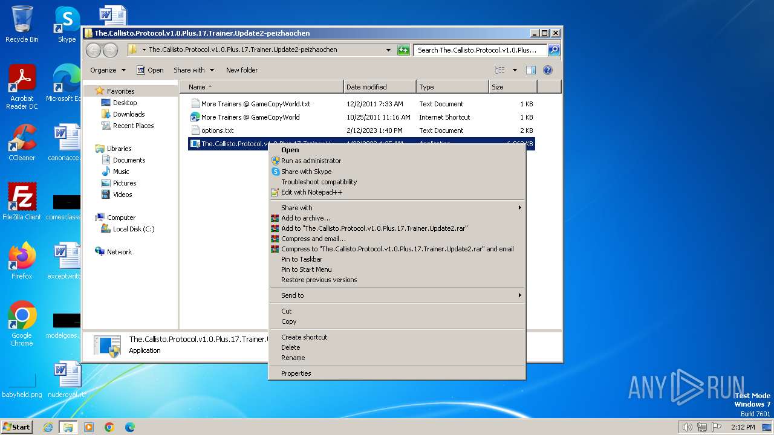Change view using the views icon

click(x=500, y=70)
